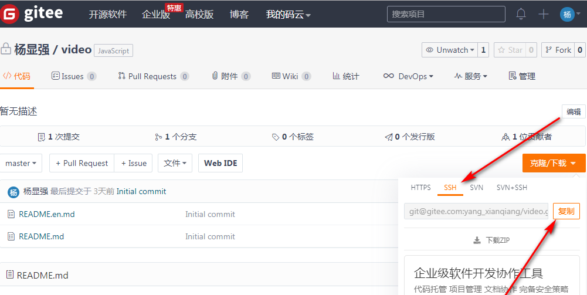Click the tag icon next to 0 个标签

(276, 137)
